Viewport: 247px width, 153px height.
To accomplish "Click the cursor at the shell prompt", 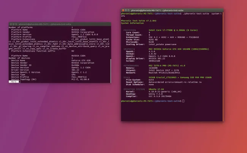I will tap(183, 101).
